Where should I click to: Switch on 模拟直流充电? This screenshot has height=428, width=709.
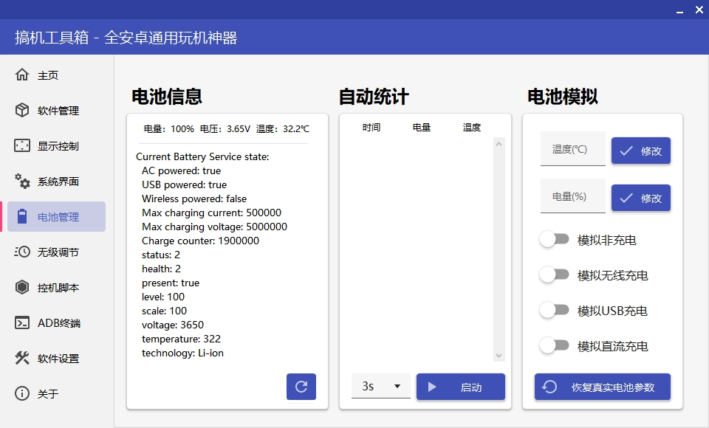click(554, 346)
